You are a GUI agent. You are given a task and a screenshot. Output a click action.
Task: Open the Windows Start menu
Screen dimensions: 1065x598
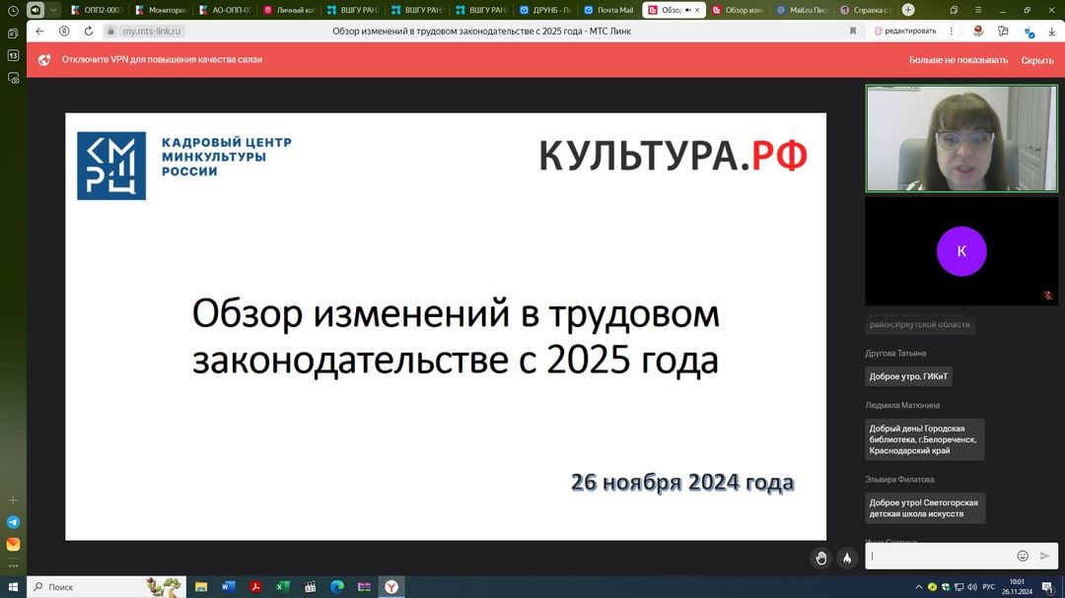pyautogui.click(x=13, y=587)
